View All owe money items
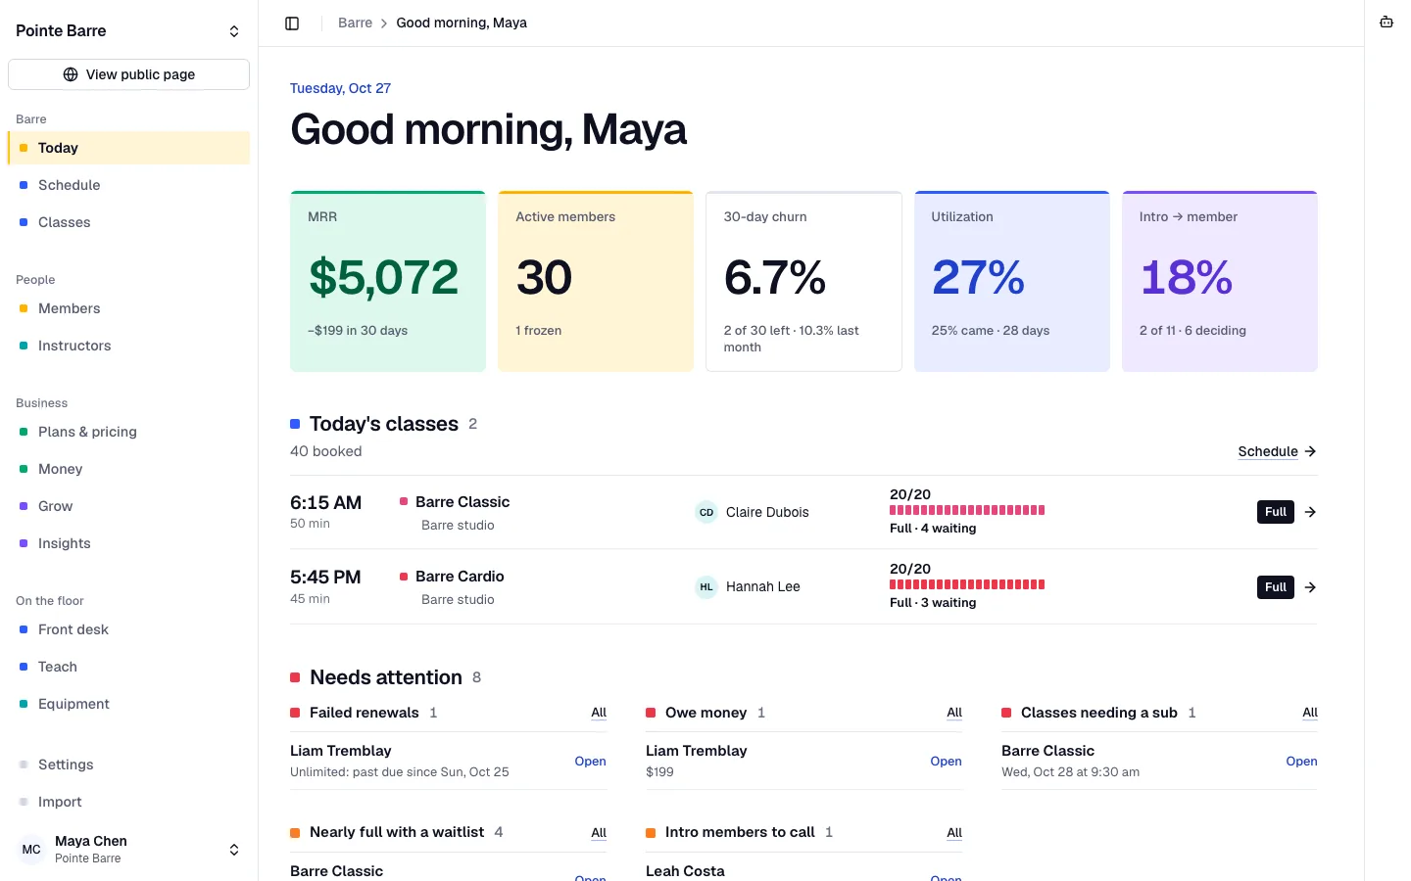Image resolution: width=1411 pixels, height=881 pixels. (x=954, y=713)
